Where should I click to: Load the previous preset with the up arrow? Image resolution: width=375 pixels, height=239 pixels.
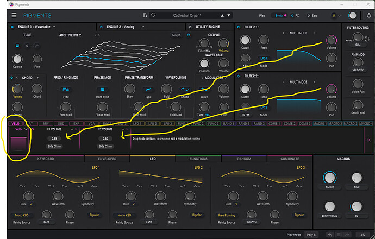pos(222,16)
